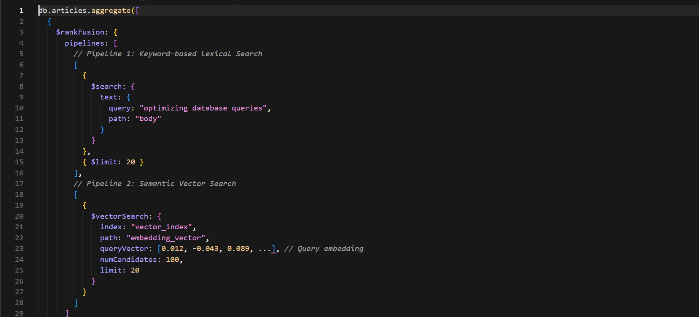Click the squiggle-underlined bracket after the ellipsis
Screen dimensions: 699x317
274,249
